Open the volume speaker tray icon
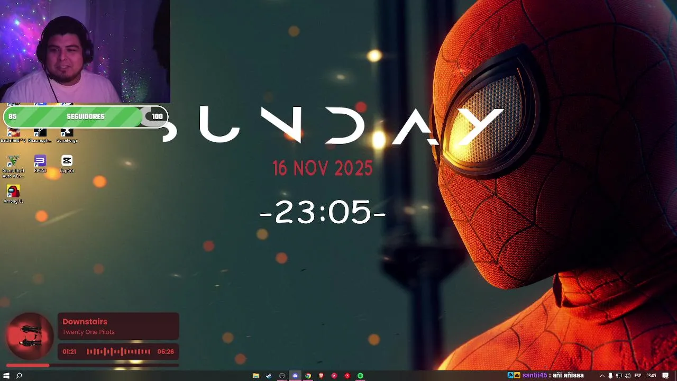 pos(627,376)
